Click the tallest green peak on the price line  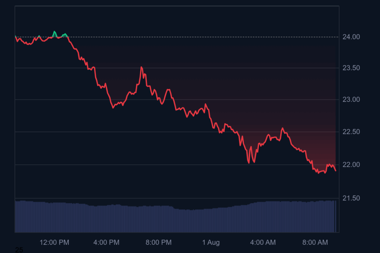pyautogui.click(x=55, y=32)
